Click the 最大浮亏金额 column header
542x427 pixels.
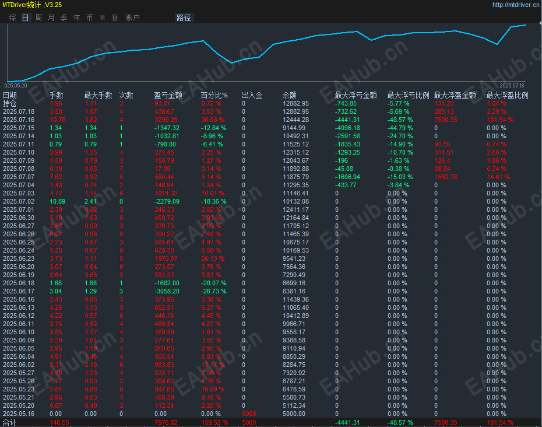[x=356, y=95]
